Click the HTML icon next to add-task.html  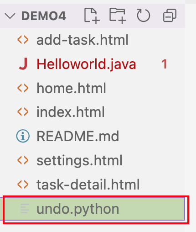23,40
